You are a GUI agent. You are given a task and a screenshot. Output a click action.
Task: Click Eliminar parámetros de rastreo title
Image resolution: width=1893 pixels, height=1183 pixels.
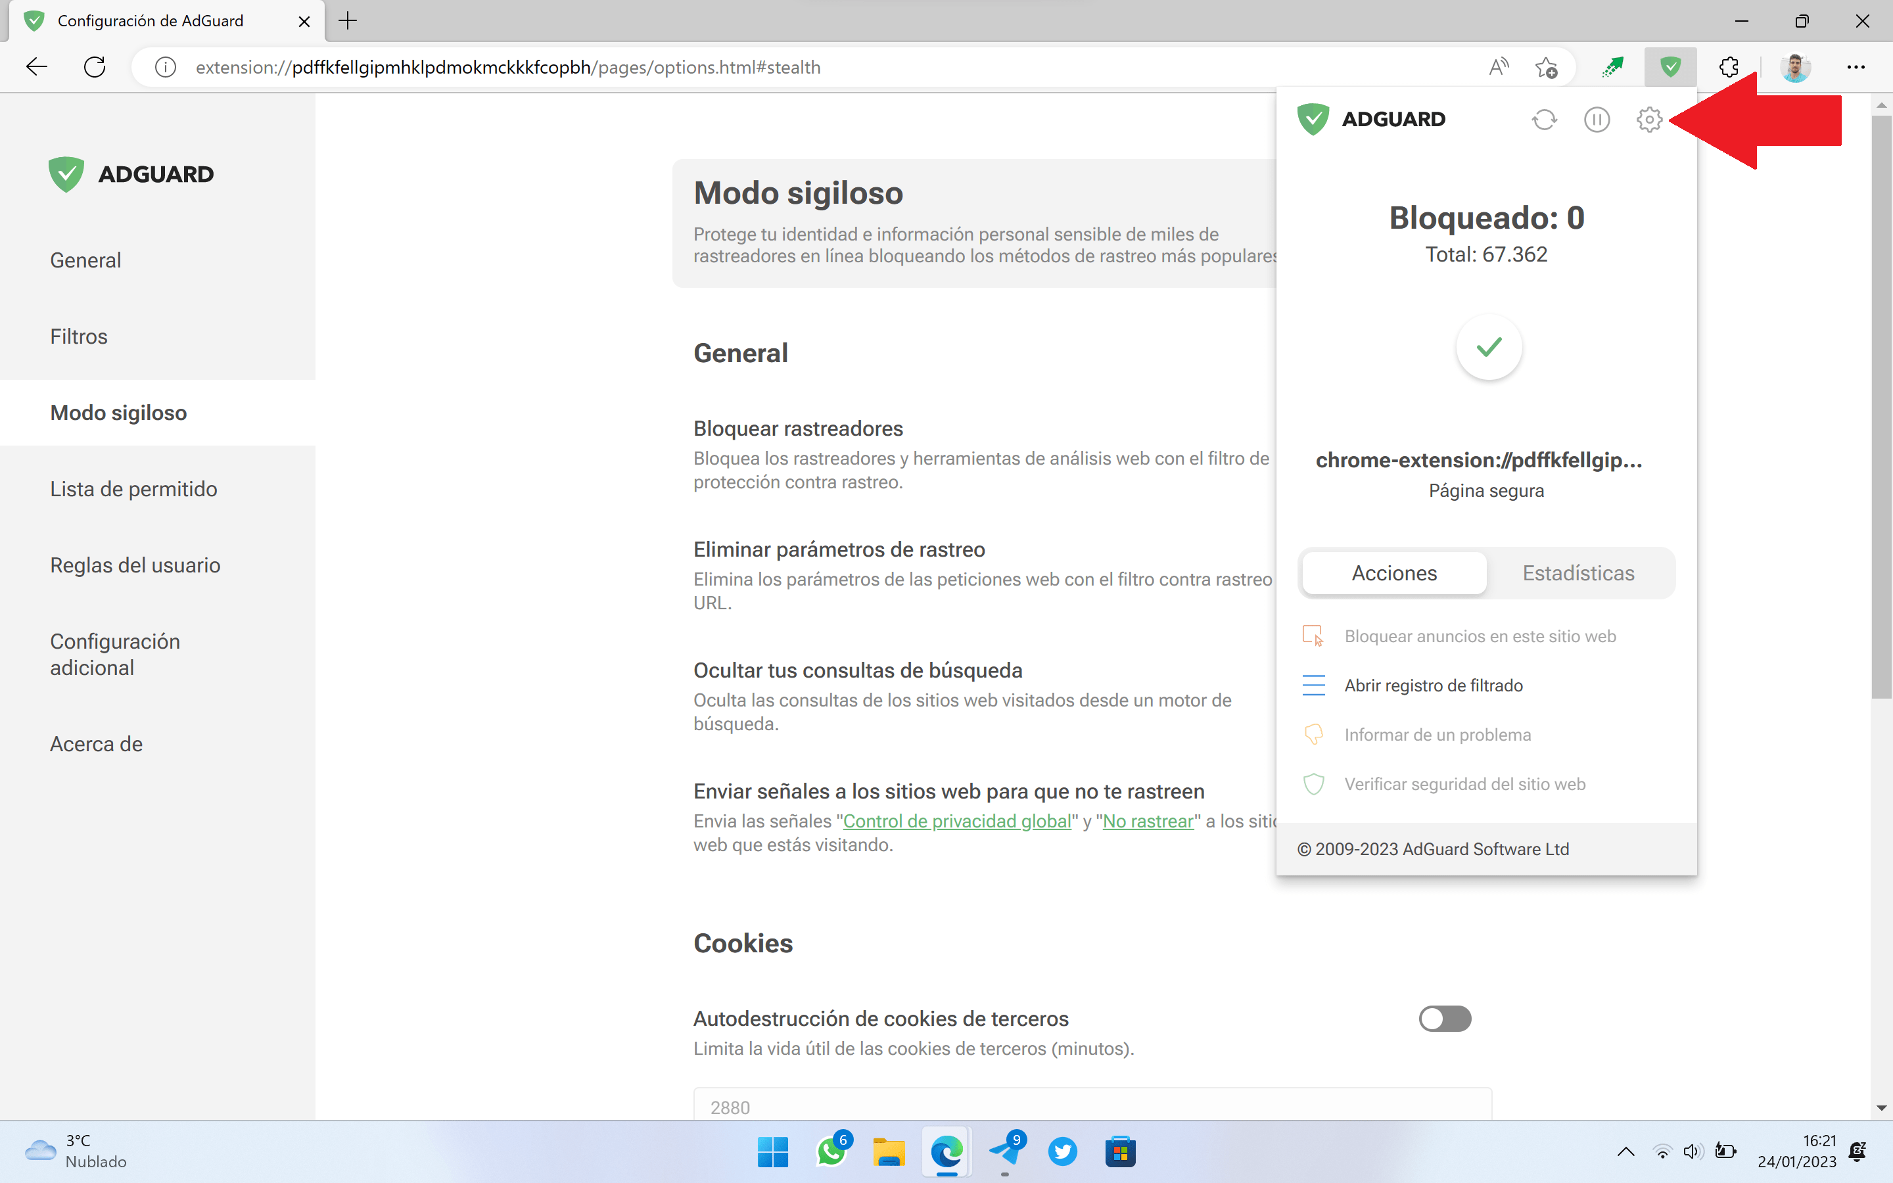point(839,550)
